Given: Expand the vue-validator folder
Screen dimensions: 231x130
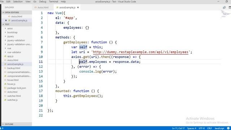Looking at the screenshot, I should point(14,52).
